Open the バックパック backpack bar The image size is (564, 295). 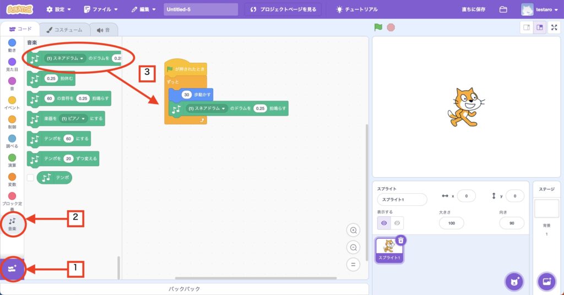[184, 289]
